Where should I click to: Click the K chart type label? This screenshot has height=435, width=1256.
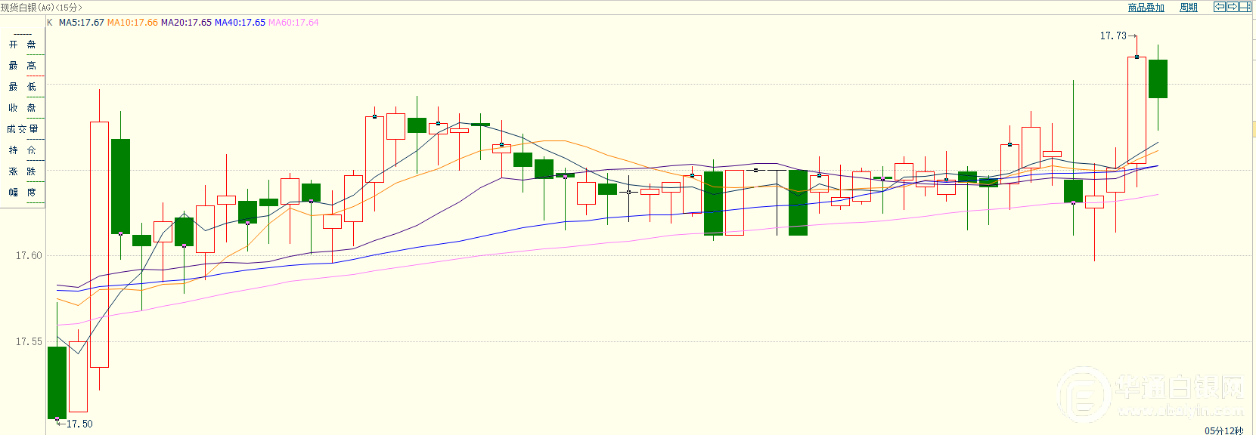50,23
